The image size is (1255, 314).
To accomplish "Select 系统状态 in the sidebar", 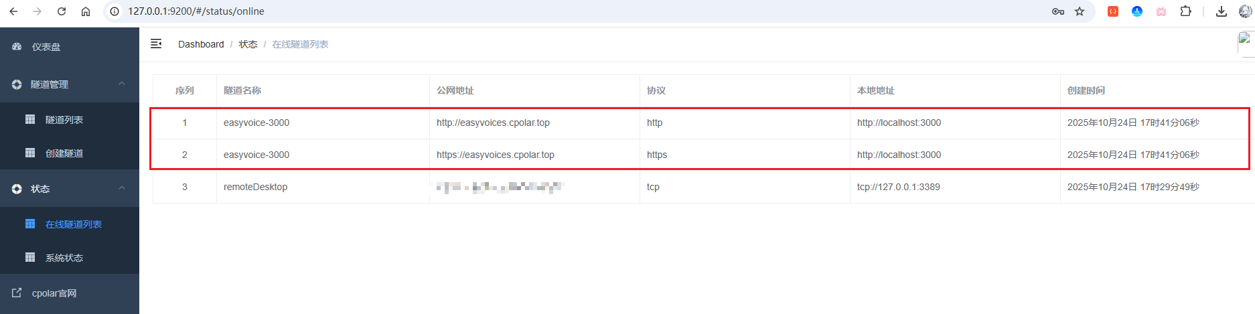I will click(64, 258).
